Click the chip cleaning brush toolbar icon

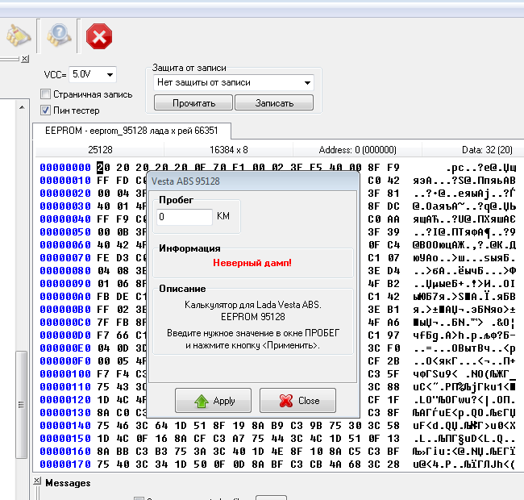pos(19,35)
